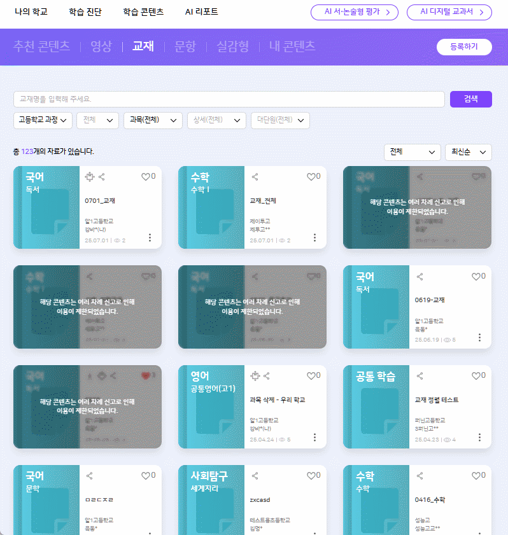Open three-dot menu on 교재_전체 card
This screenshot has height=535, width=508.
(314, 238)
